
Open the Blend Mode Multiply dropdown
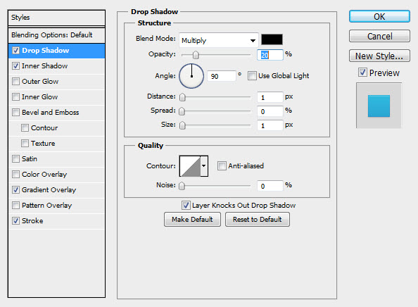(x=219, y=40)
